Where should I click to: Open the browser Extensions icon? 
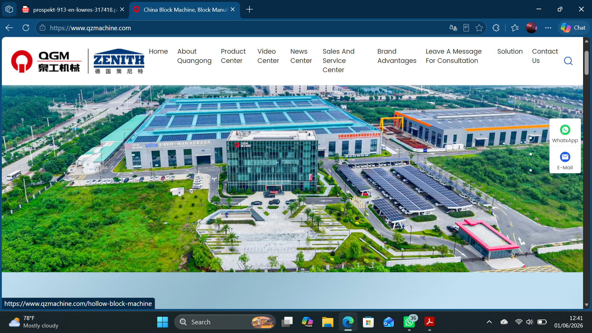tap(496, 28)
